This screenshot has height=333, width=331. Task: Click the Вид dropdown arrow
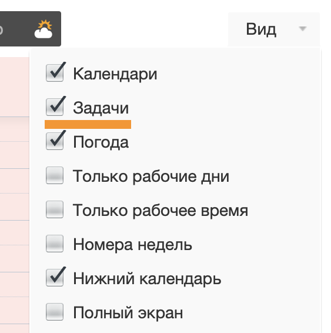pyautogui.click(x=302, y=28)
